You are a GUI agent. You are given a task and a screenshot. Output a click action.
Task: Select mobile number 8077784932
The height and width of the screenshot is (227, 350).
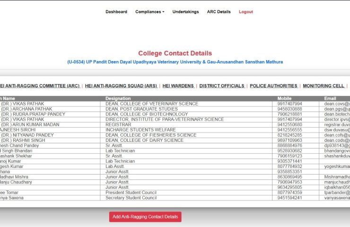pos(296,166)
